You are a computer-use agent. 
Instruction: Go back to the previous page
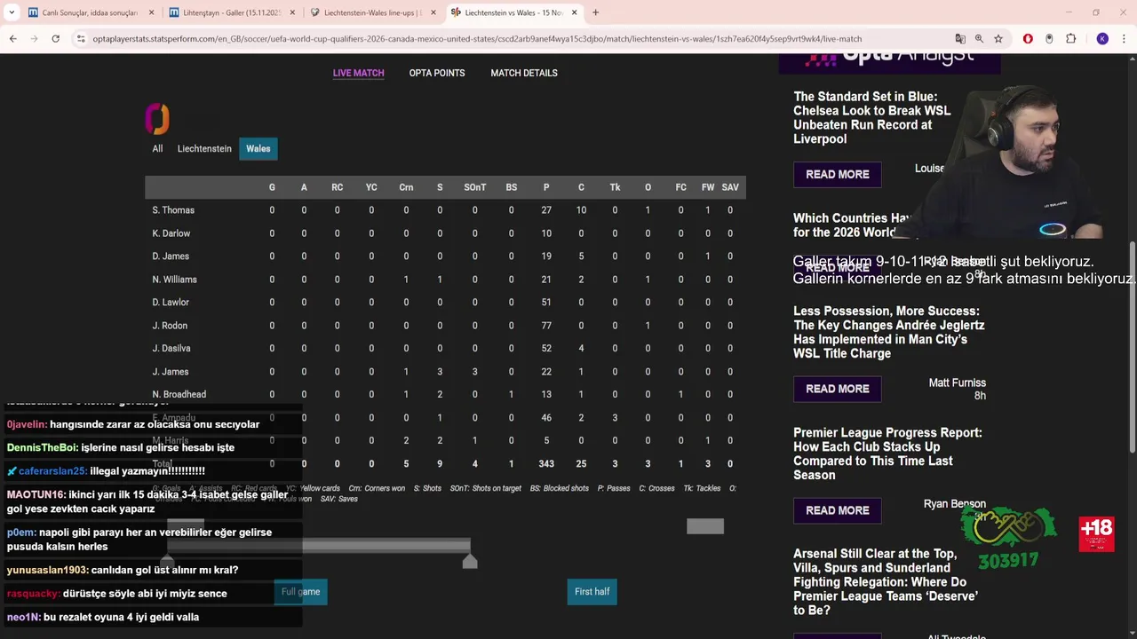click(12, 39)
